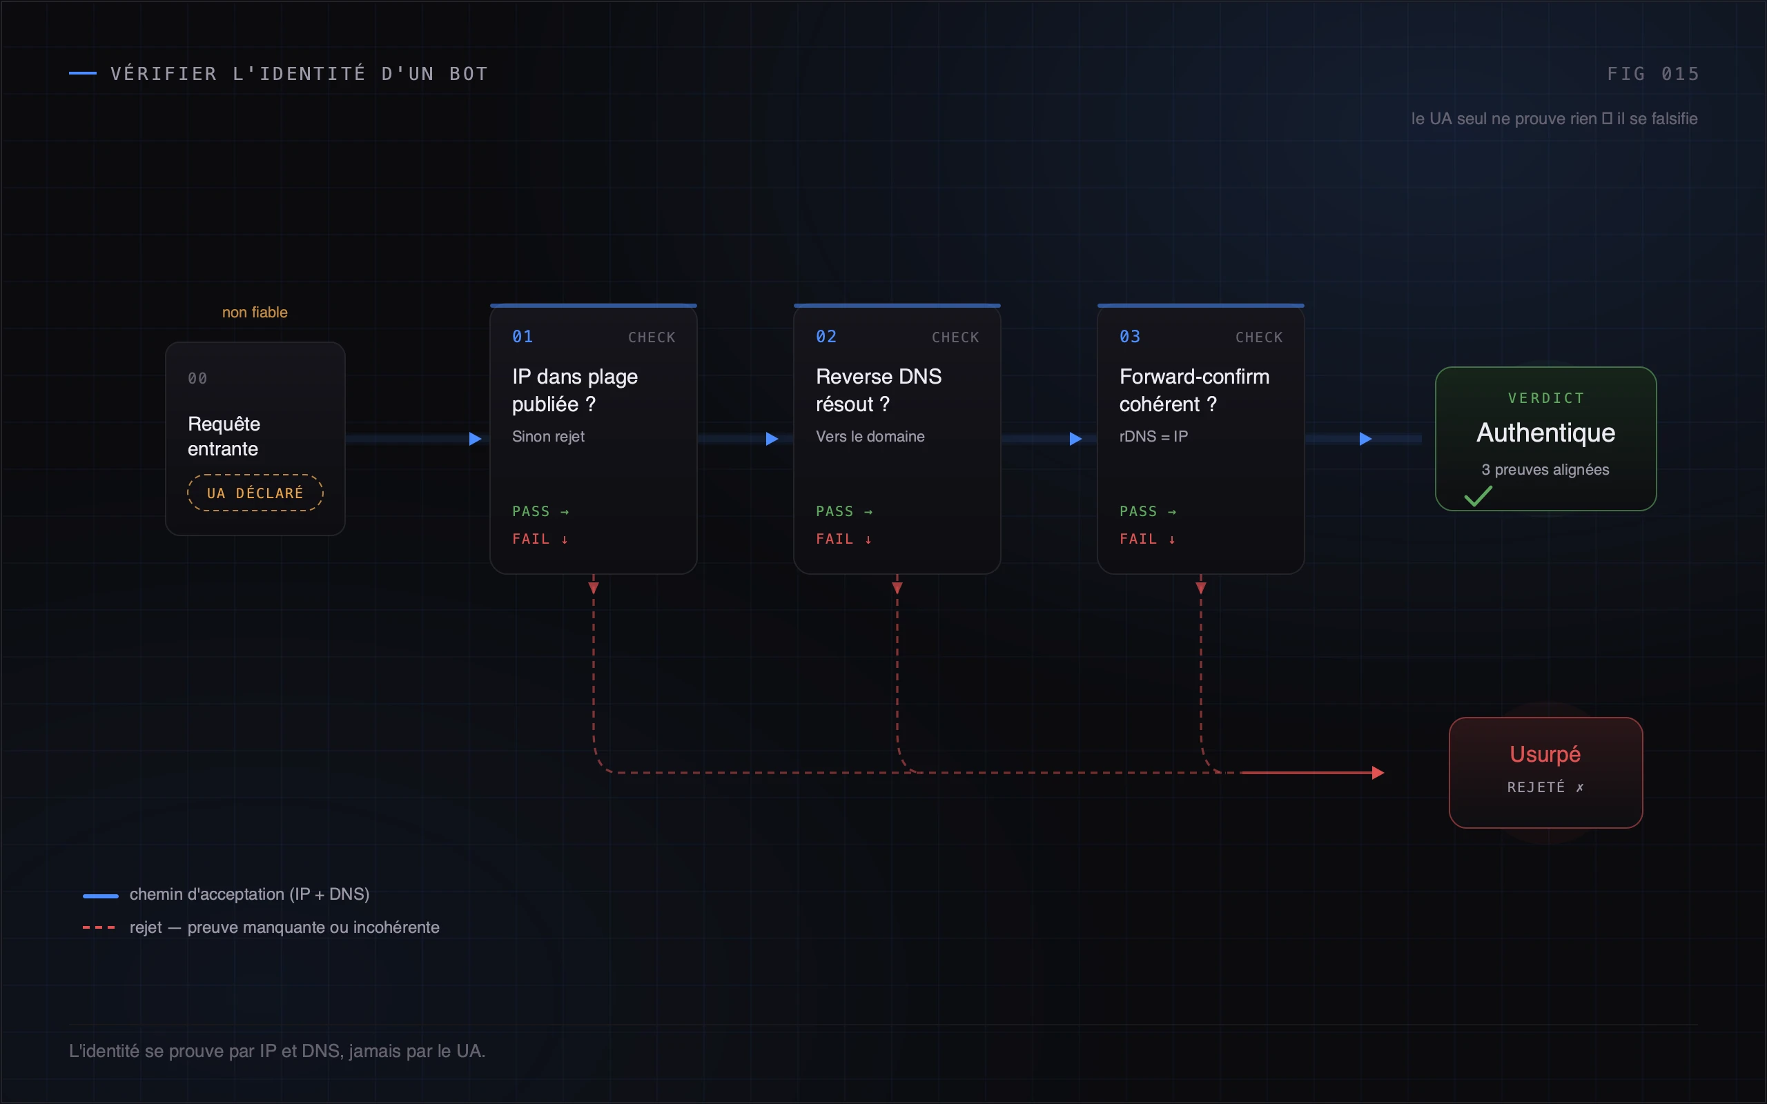1767x1104 pixels.
Task: Click the blue arrowhead entering check 03
Action: tap(1075, 439)
